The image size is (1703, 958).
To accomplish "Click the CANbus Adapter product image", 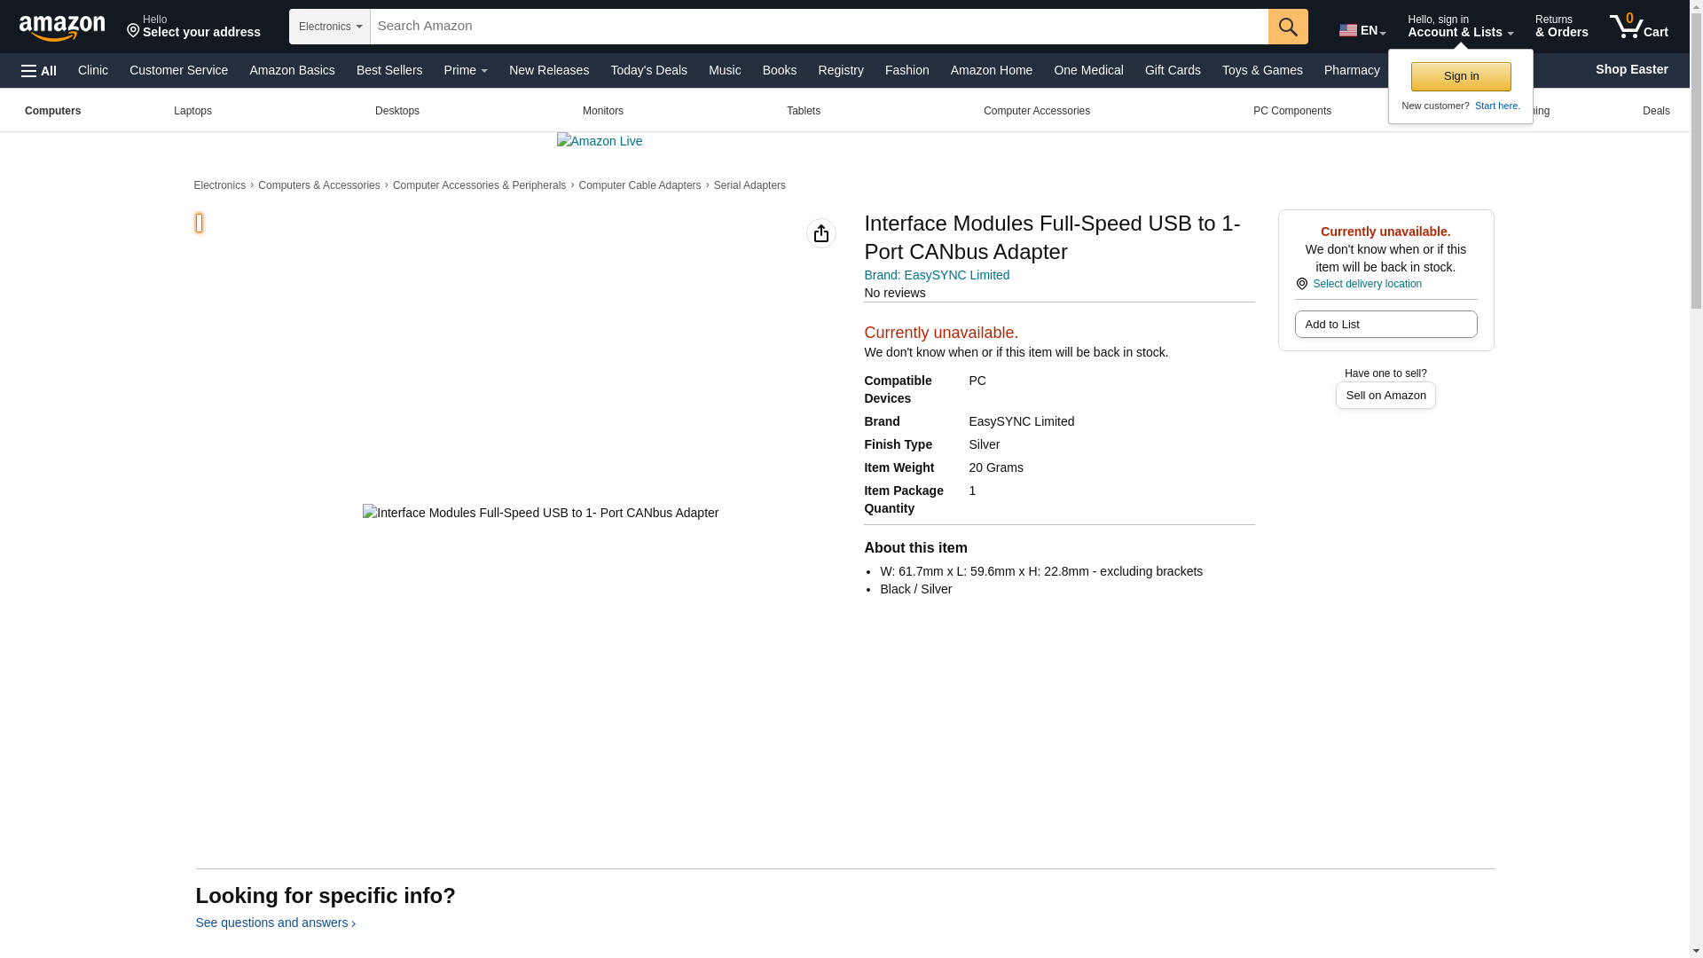I will point(540,513).
